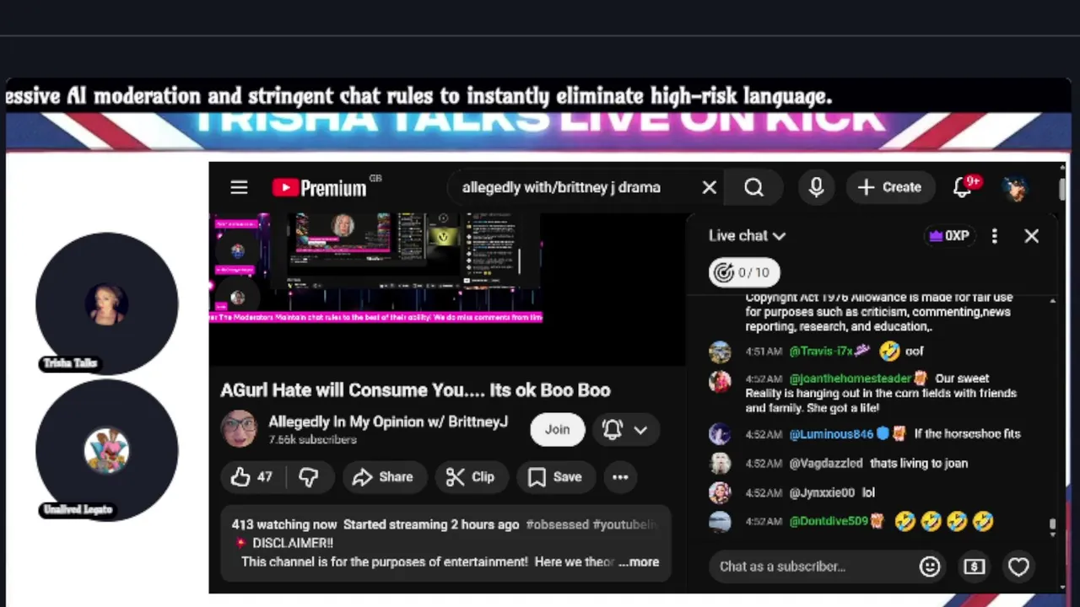1080x607 pixels.
Task: Select @Luminous846 username in chat
Action: pyautogui.click(x=831, y=434)
